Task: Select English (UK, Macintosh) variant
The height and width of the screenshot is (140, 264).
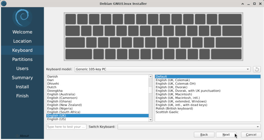Action: (208, 94)
